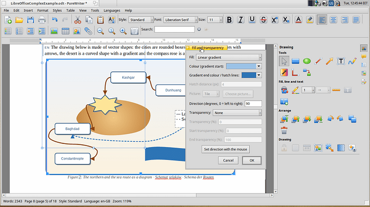Select the ellipse drawing tool
The width and height of the screenshot is (370, 207).
(x=307, y=61)
